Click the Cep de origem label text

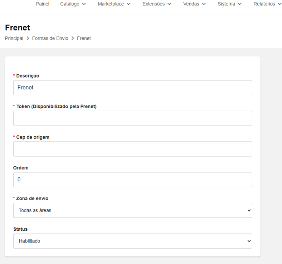tap(33, 137)
